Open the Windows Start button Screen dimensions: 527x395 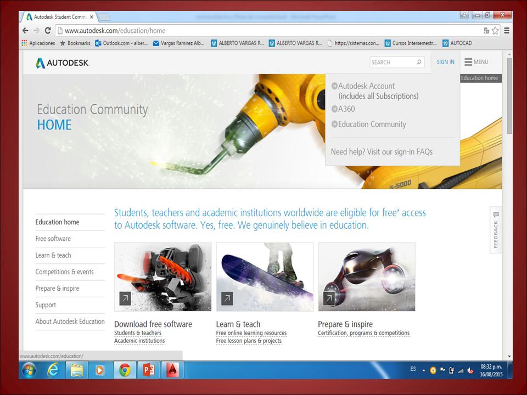[x=29, y=370]
